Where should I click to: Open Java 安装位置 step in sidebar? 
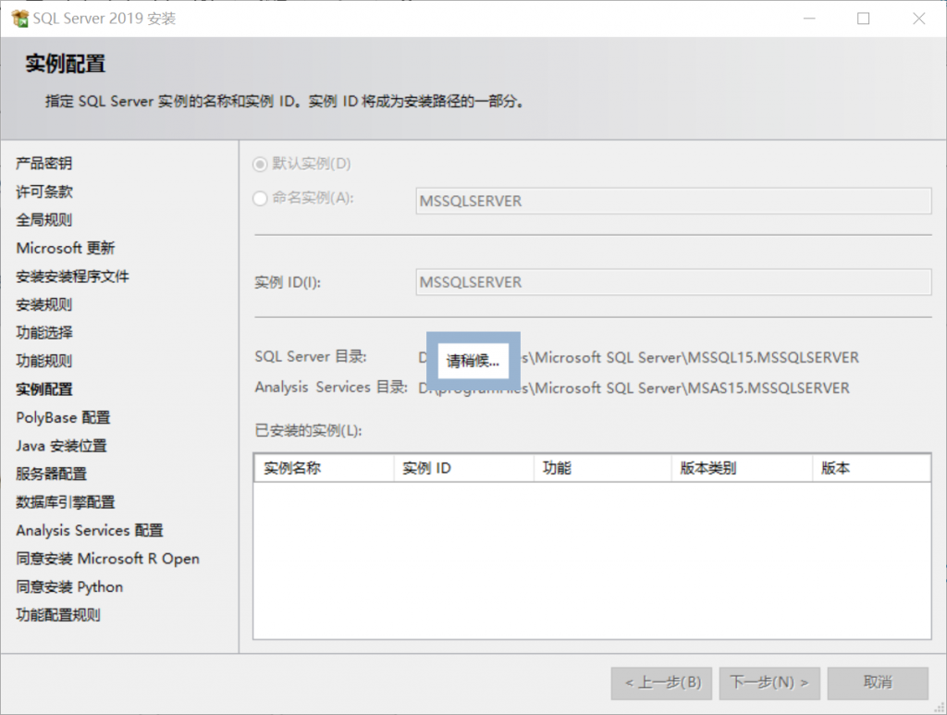click(61, 446)
